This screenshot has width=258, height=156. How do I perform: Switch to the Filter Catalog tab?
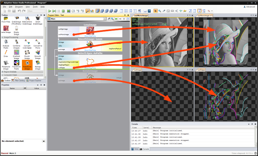point(20,81)
